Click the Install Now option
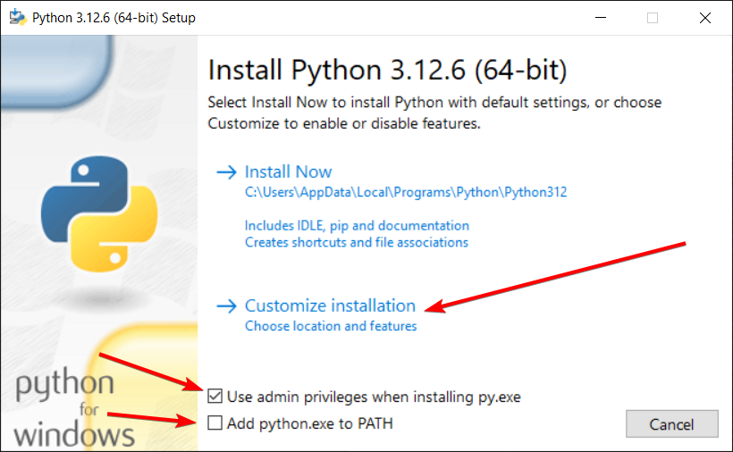The image size is (733, 452). click(x=288, y=172)
